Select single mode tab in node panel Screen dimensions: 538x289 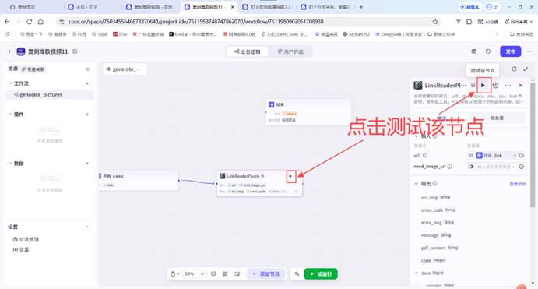click(441, 118)
